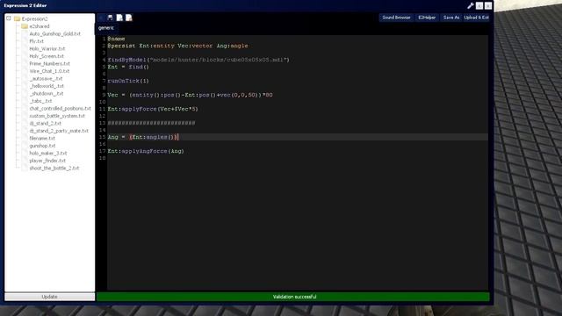Image resolution: width=562 pixels, height=316 pixels.
Task: Click the @persist line of code
Action: pos(177,46)
